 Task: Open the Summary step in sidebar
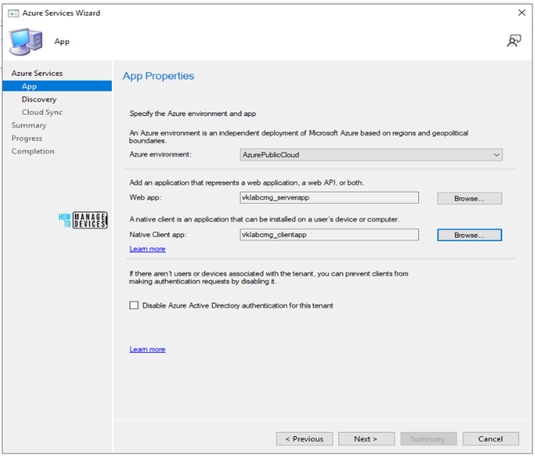(x=29, y=125)
